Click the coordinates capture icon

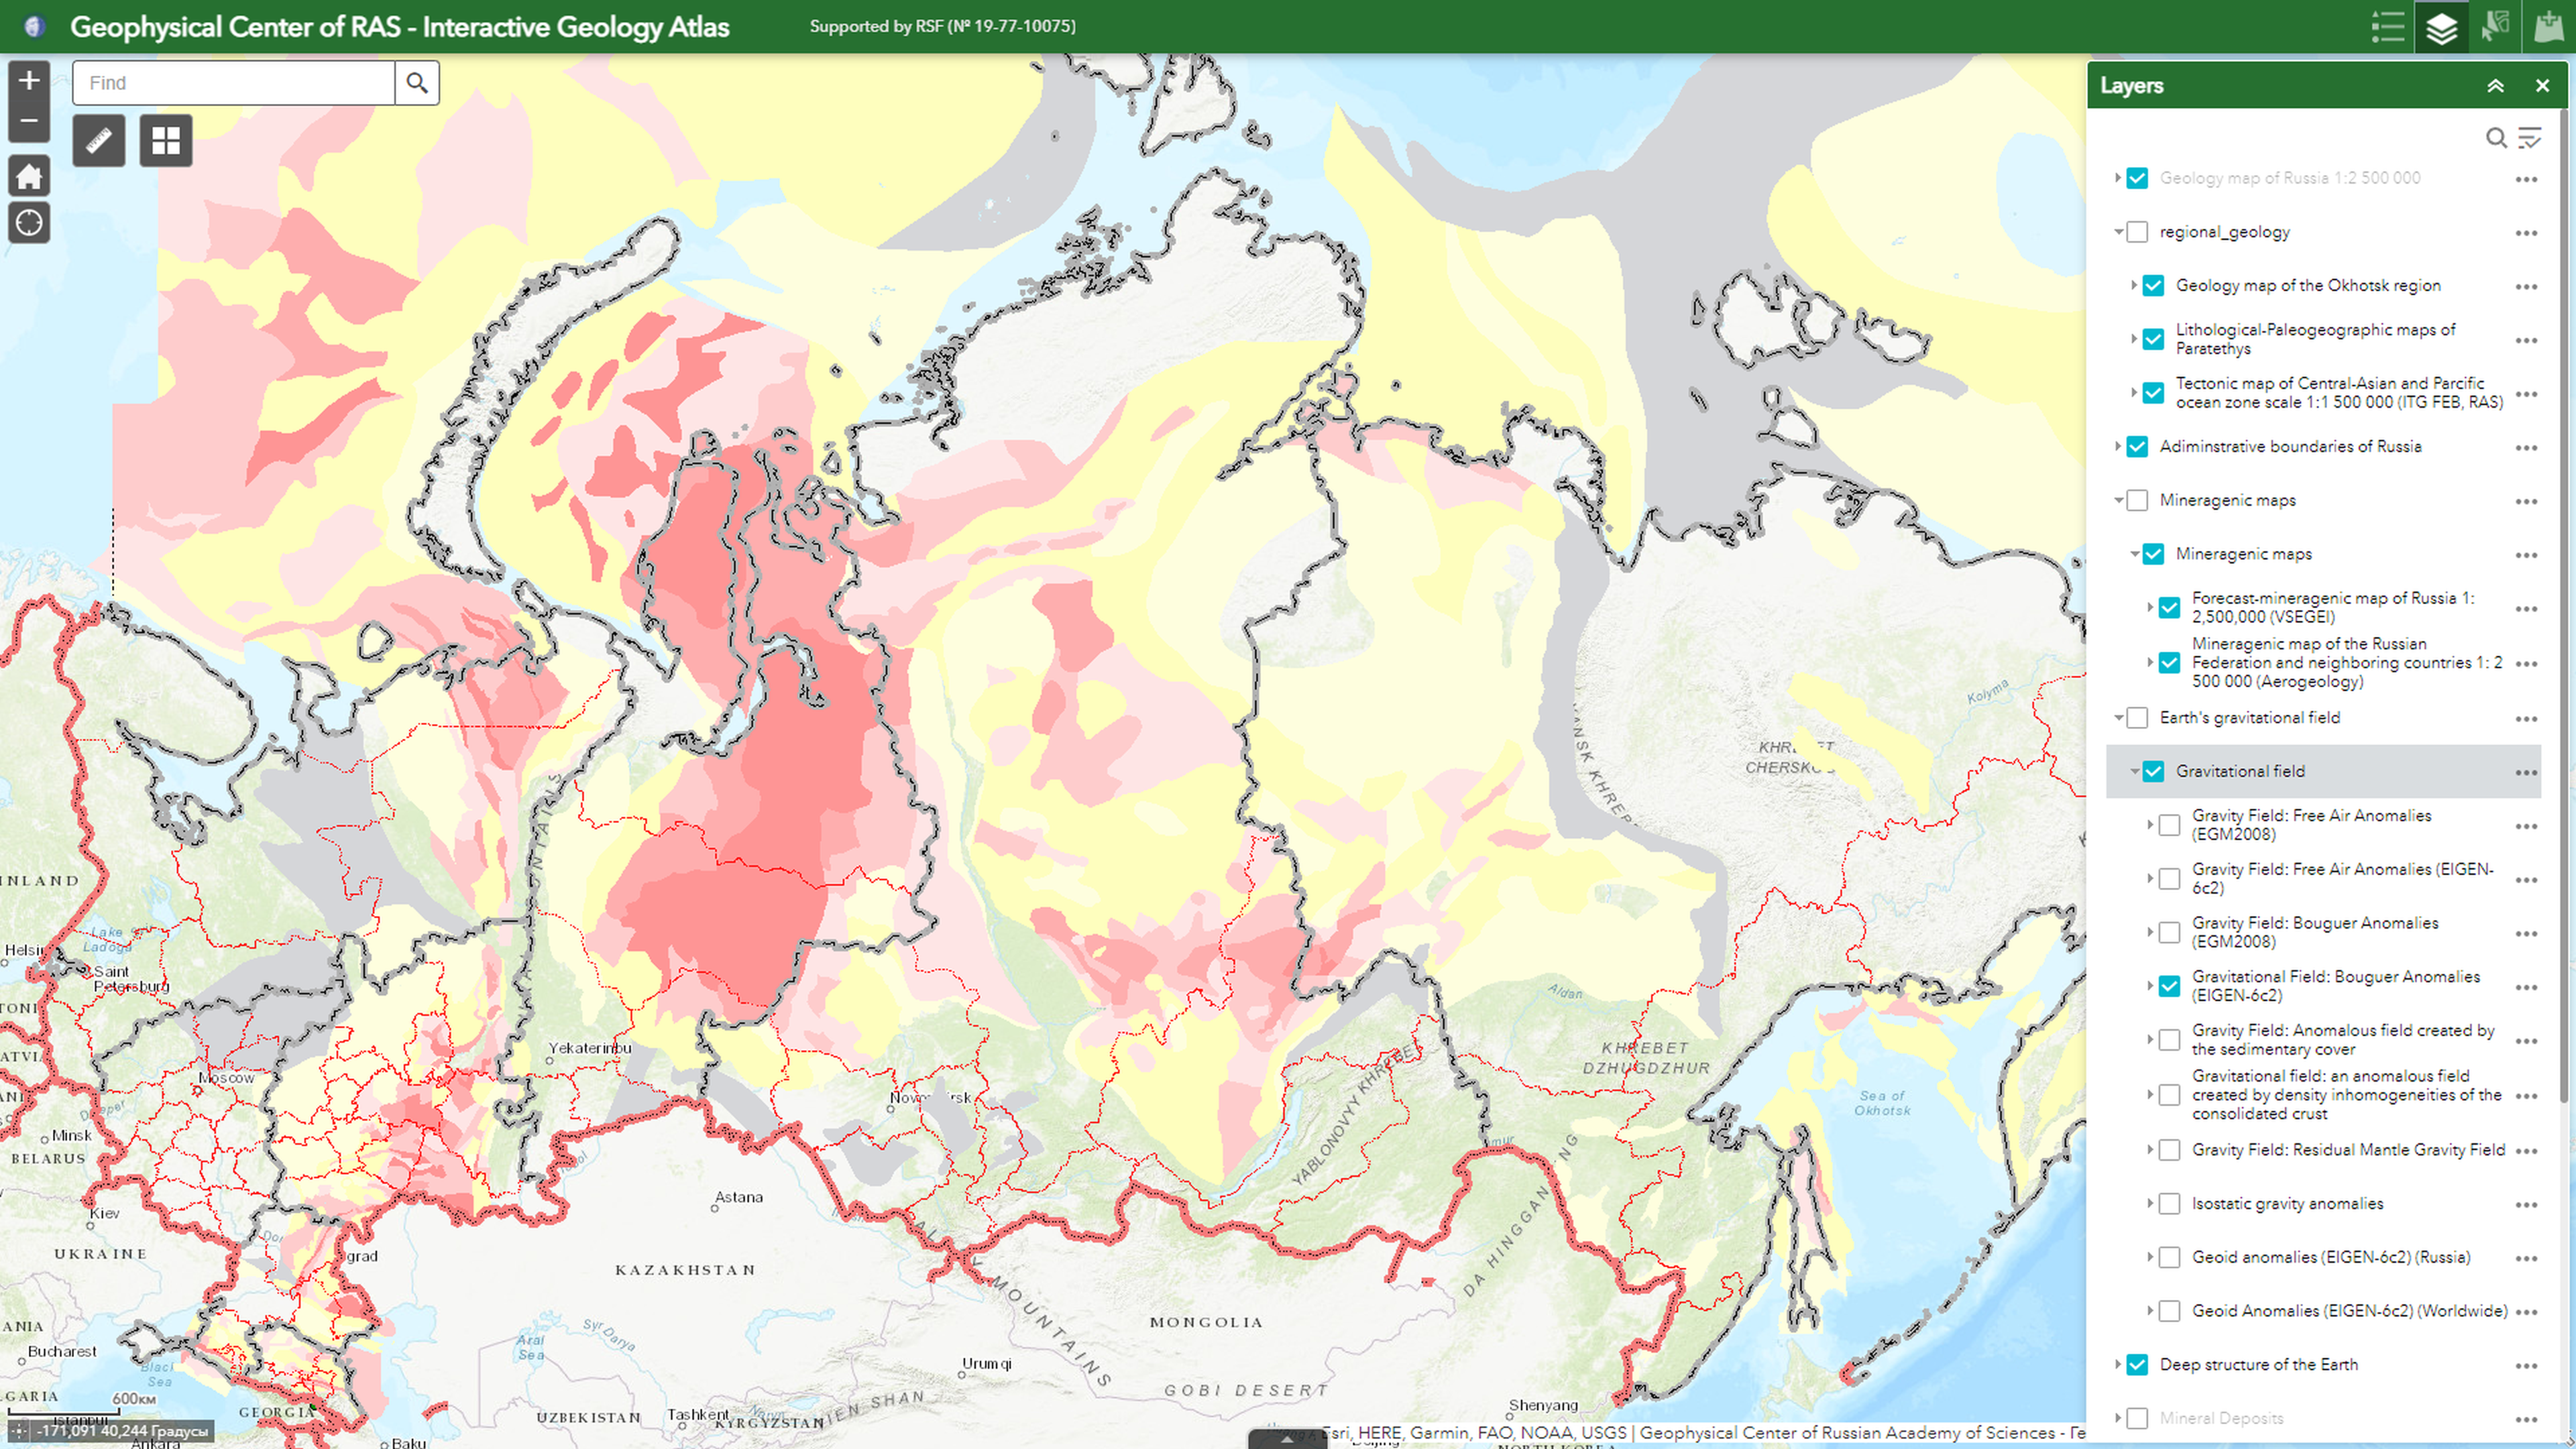click(19, 1431)
